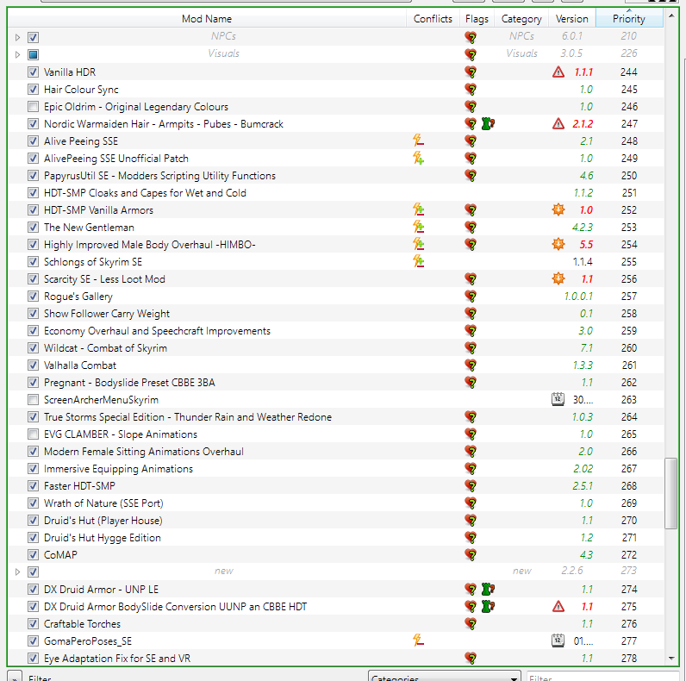Sort by Mod Name column header
This screenshot has width=686, height=681.
point(207,19)
